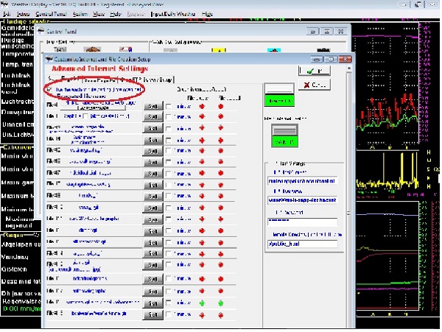Click the Gisteren label in main window
The height and width of the screenshot is (332, 442).
(14, 269)
